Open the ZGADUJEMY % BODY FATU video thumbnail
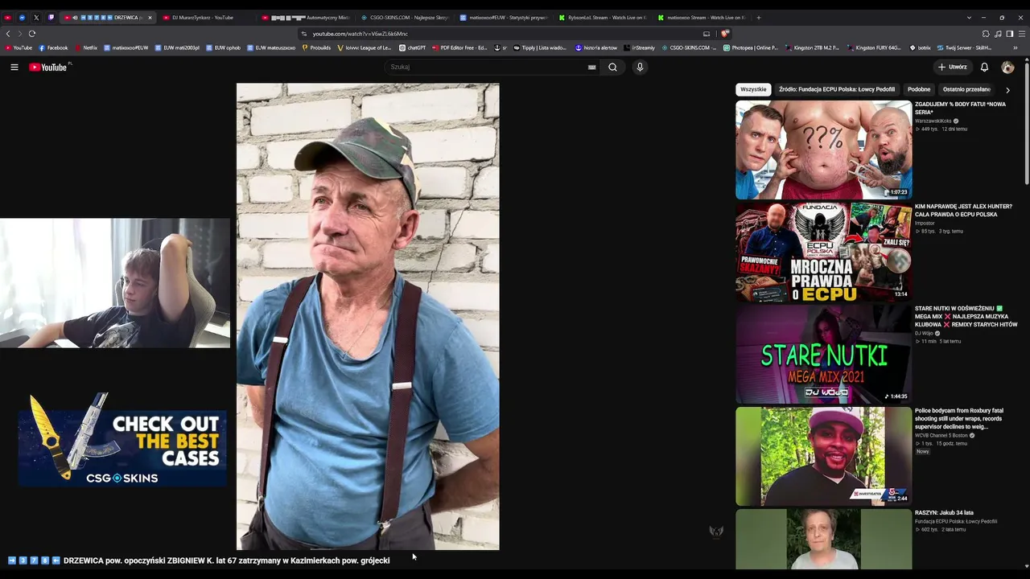This screenshot has width=1030, height=579. pyautogui.click(x=824, y=150)
